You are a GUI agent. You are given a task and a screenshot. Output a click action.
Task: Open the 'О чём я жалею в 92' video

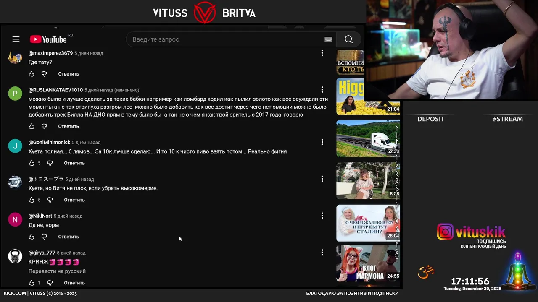click(368, 223)
